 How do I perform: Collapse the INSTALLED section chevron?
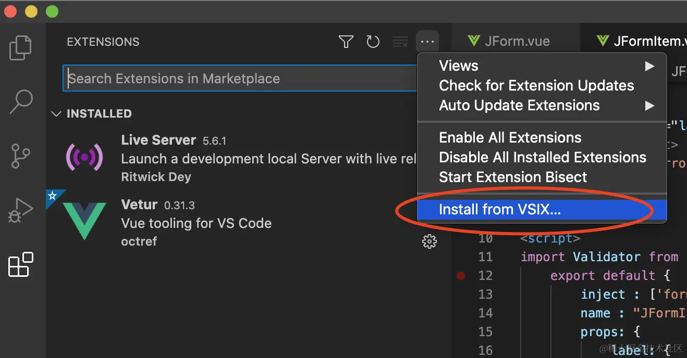[x=56, y=113]
